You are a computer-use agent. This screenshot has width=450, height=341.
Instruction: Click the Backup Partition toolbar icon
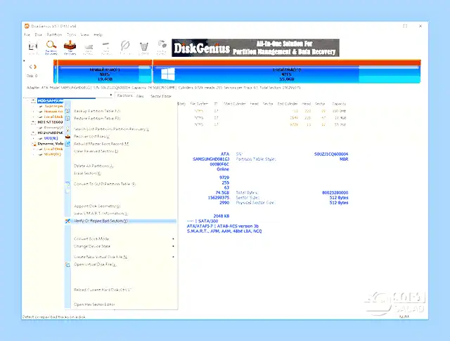point(162,48)
